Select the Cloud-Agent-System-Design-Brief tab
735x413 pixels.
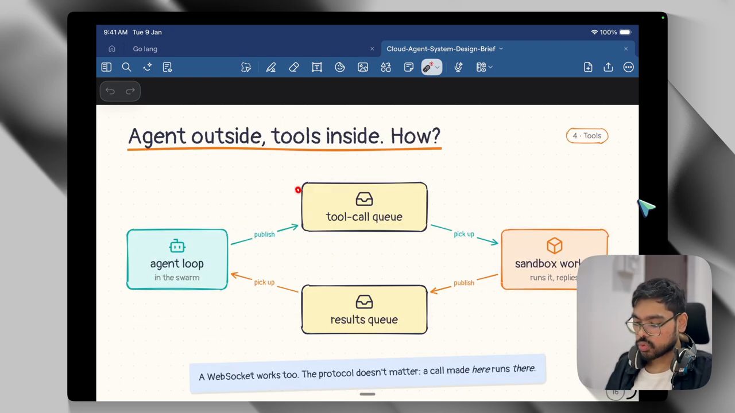click(441, 49)
